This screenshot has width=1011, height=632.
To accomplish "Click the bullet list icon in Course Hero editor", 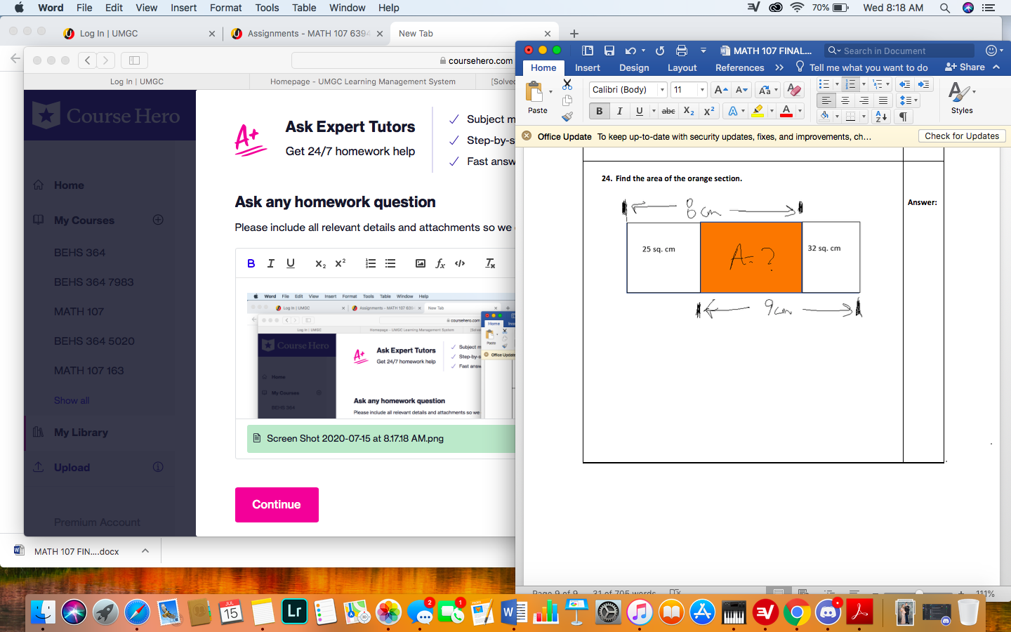I will [390, 263].
